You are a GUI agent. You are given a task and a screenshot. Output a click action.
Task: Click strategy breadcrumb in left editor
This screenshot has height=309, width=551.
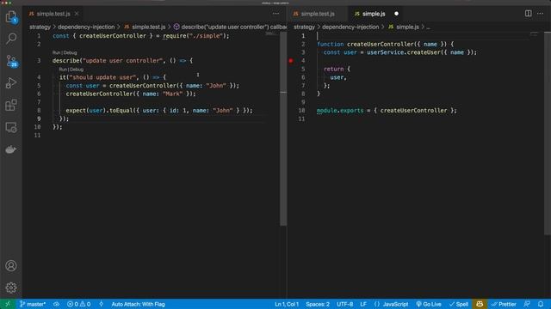tap(40, 27)
